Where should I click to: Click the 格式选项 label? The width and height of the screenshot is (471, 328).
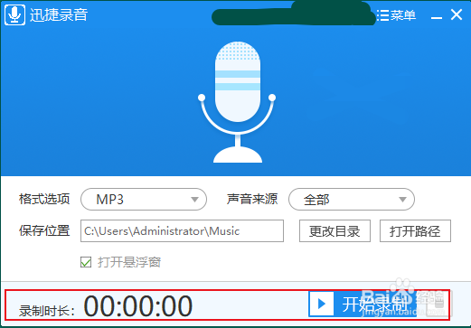(x=44, y=199)
